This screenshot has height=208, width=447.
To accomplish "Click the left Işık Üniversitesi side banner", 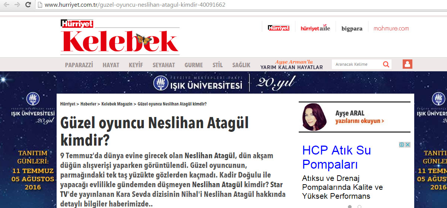I will [x=28, y=140].
